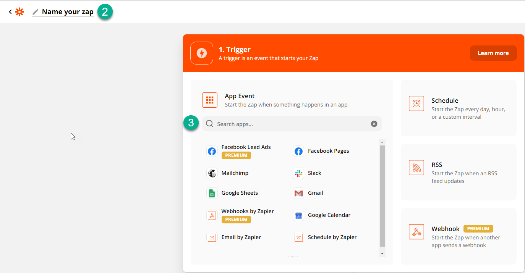The height and width of the screenshot is (273, 525).
Task: Select 'Email by Zapier' text label
Action: coord(241,237)
